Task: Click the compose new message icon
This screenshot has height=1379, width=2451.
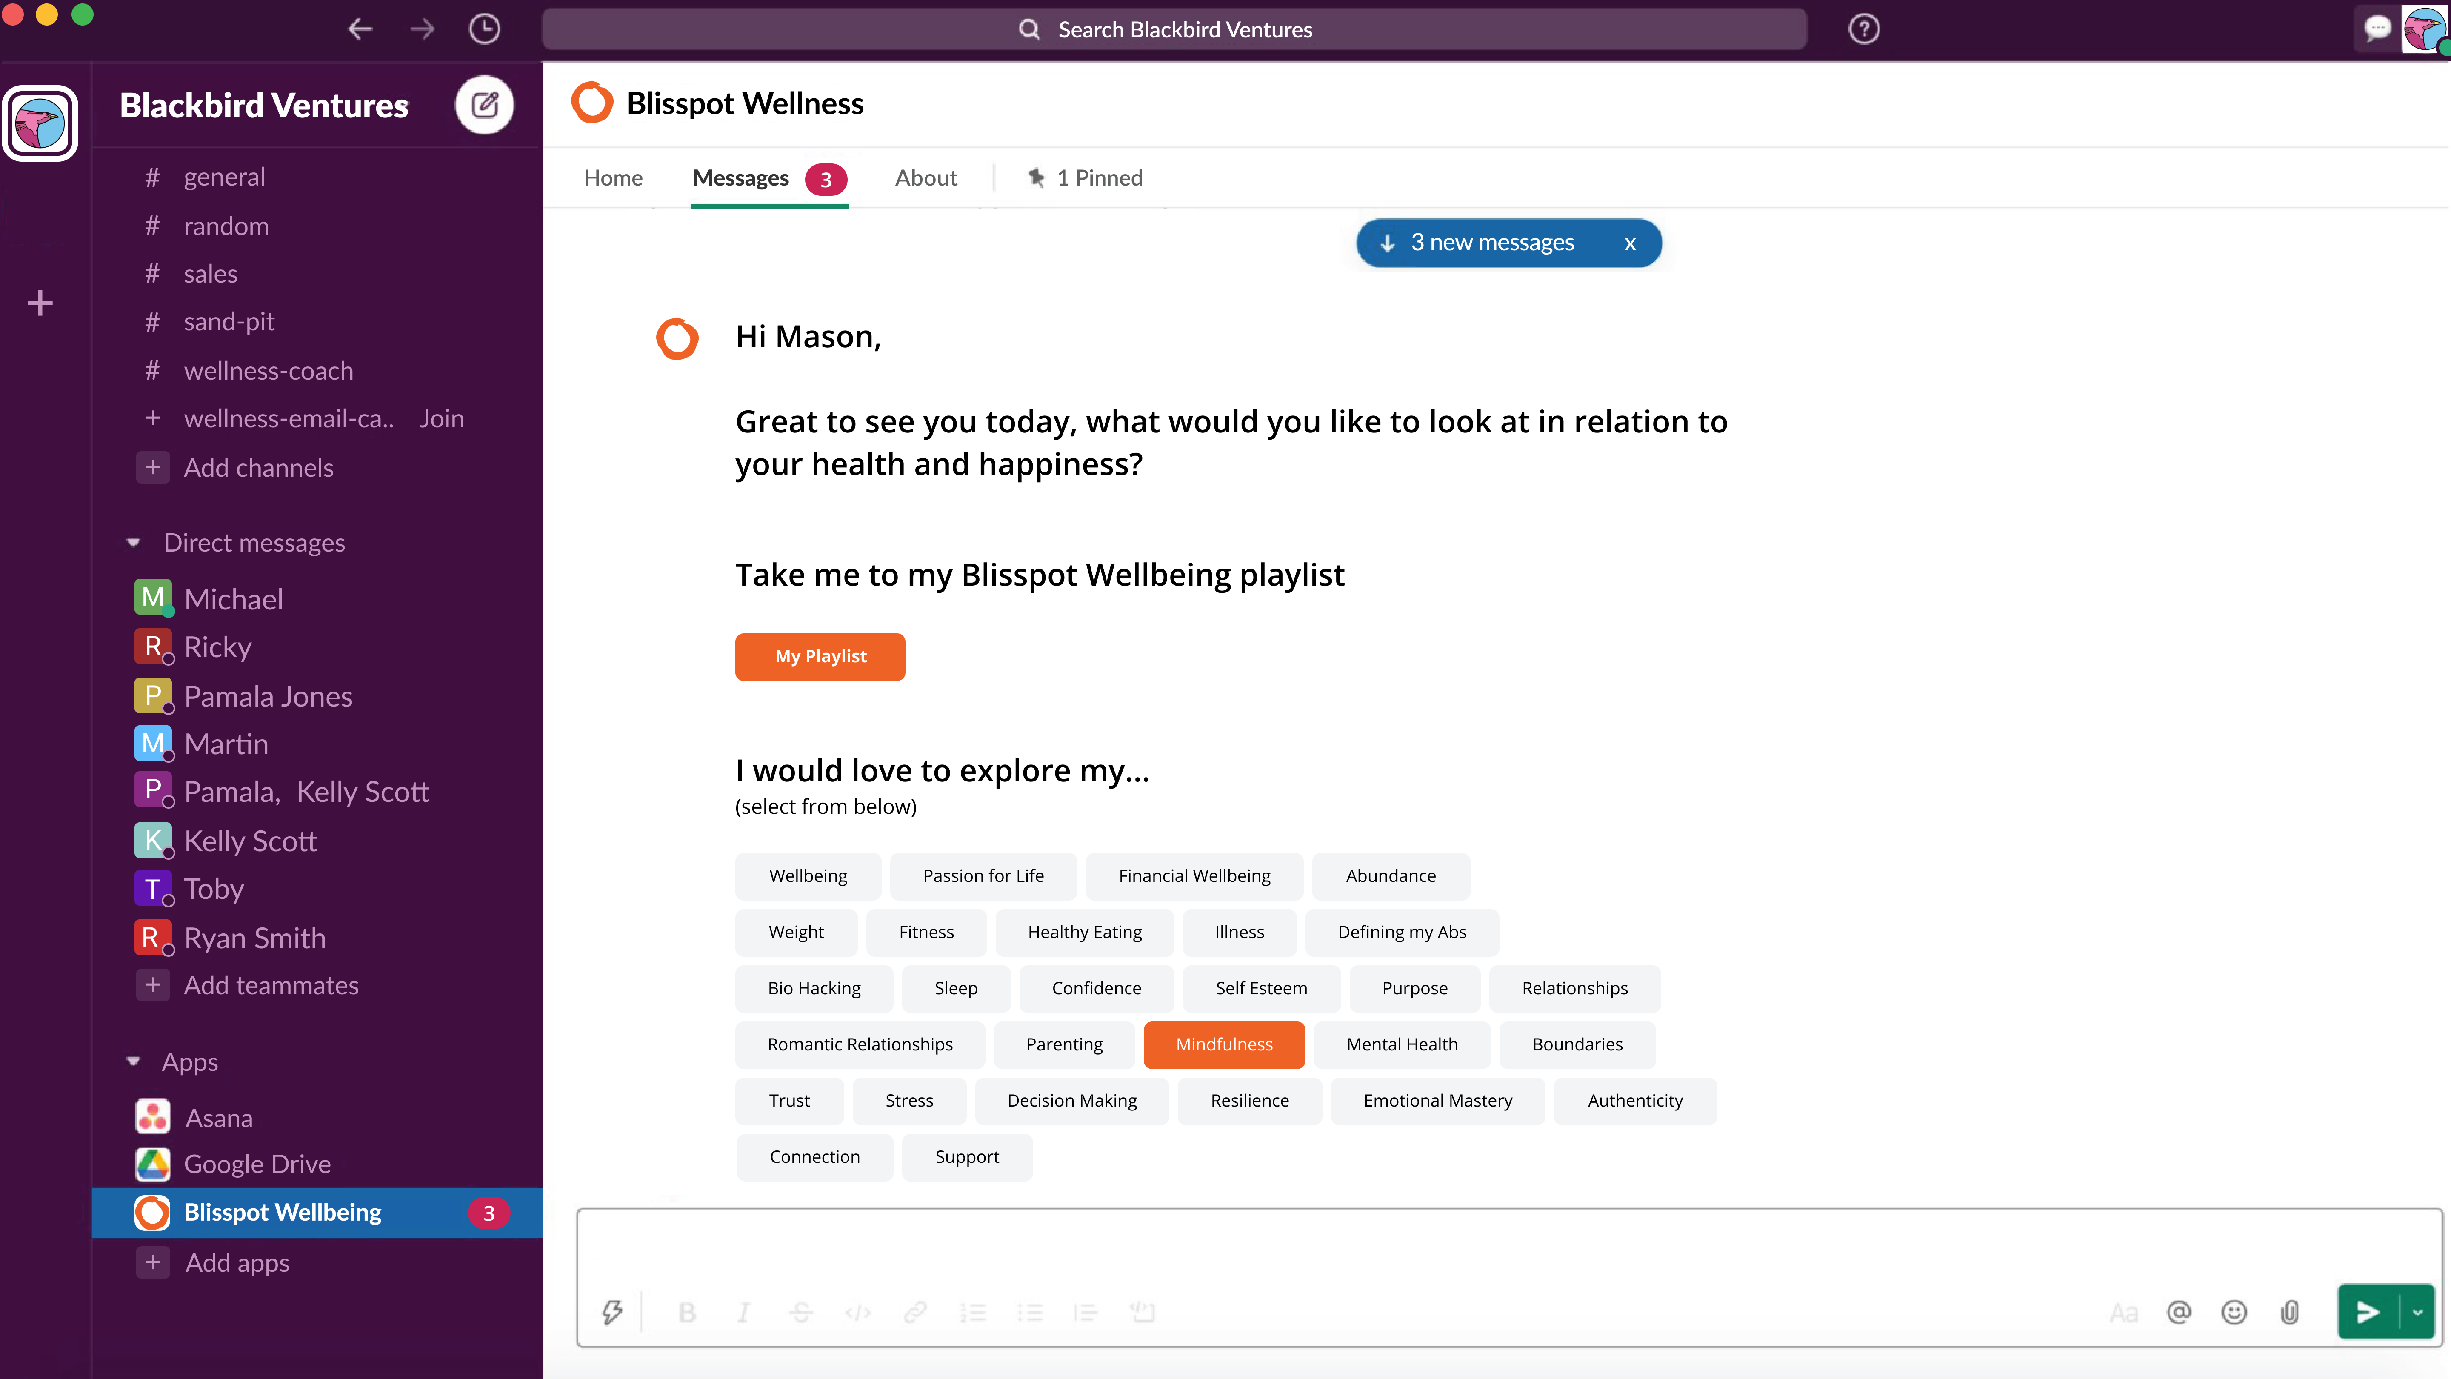Action: (x=484, y=105)
